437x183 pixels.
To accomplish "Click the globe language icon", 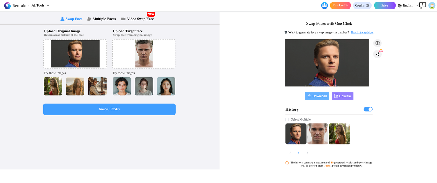I will (400, 6).
